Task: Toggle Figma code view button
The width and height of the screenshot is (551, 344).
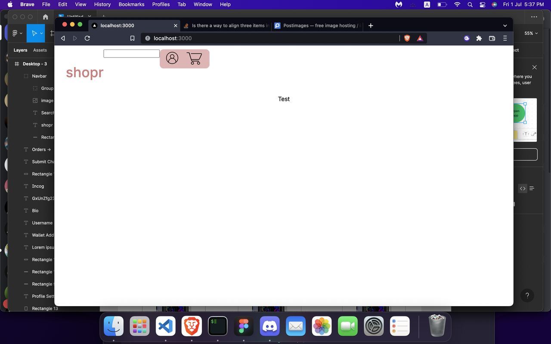Action: pyautogui.click(x=523, y=188)
